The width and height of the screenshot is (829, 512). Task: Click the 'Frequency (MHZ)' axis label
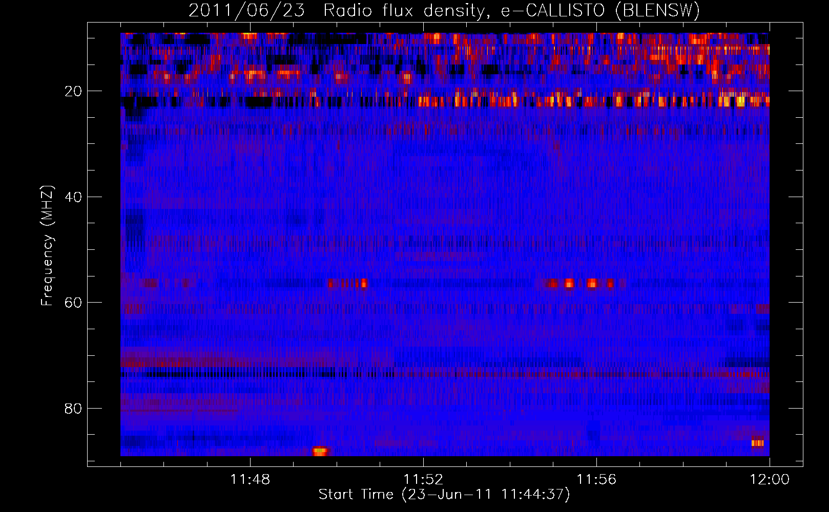47,246
